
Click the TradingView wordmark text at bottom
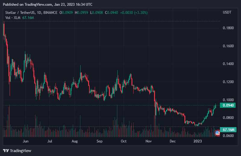pos(20,151)
